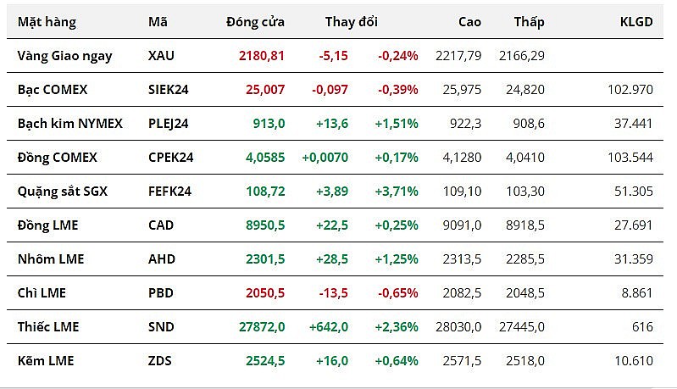Viewport: 677px width, 389px height.
Task: Click the Thay đổi column header
Action: click(x=351, y=22)
